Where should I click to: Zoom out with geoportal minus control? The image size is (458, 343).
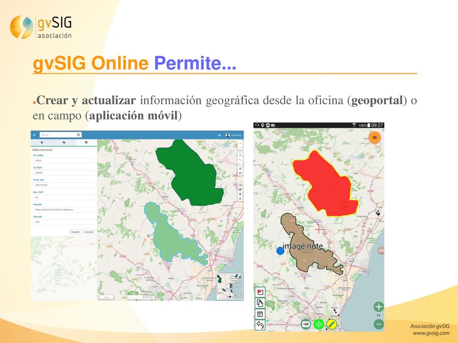pos(240,148)
